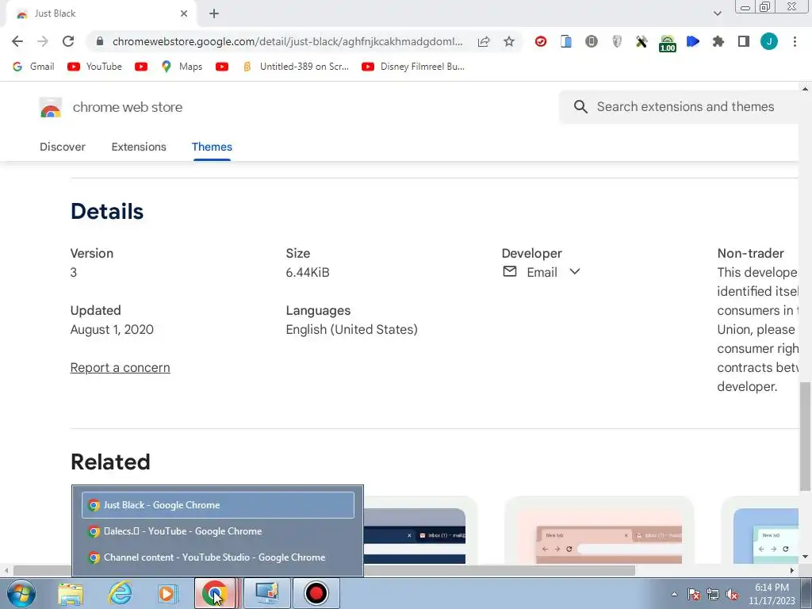Click the gray circular extension icon
Viewport: 812px width, 609px height.
(592, 41)
